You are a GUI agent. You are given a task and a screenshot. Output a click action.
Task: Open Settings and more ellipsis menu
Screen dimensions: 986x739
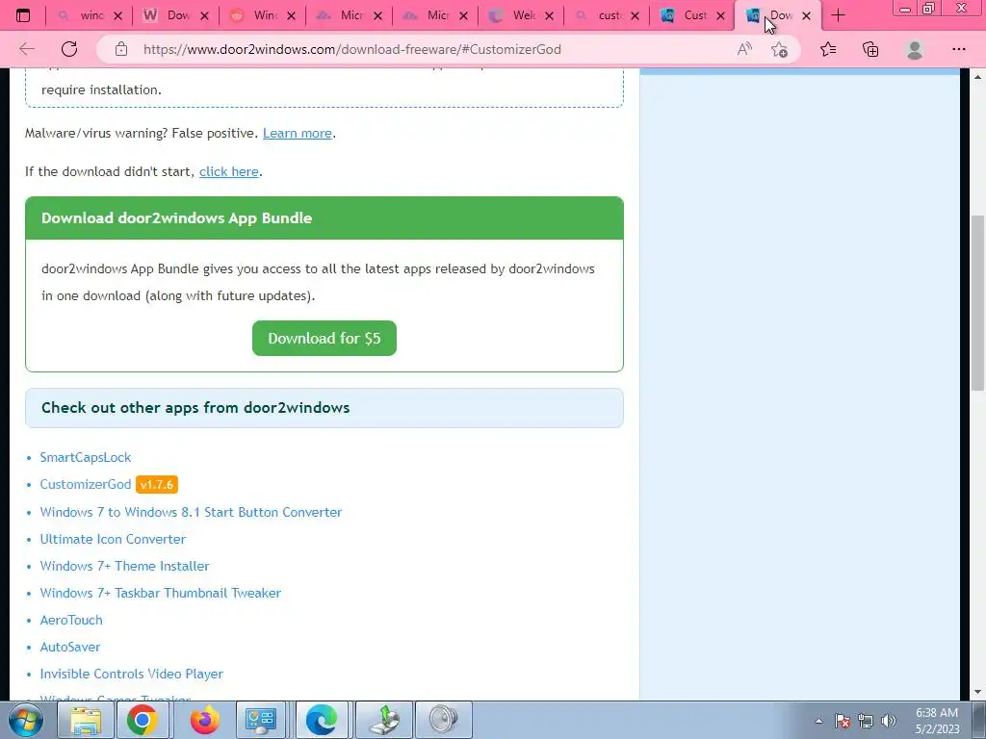(958, 49)
